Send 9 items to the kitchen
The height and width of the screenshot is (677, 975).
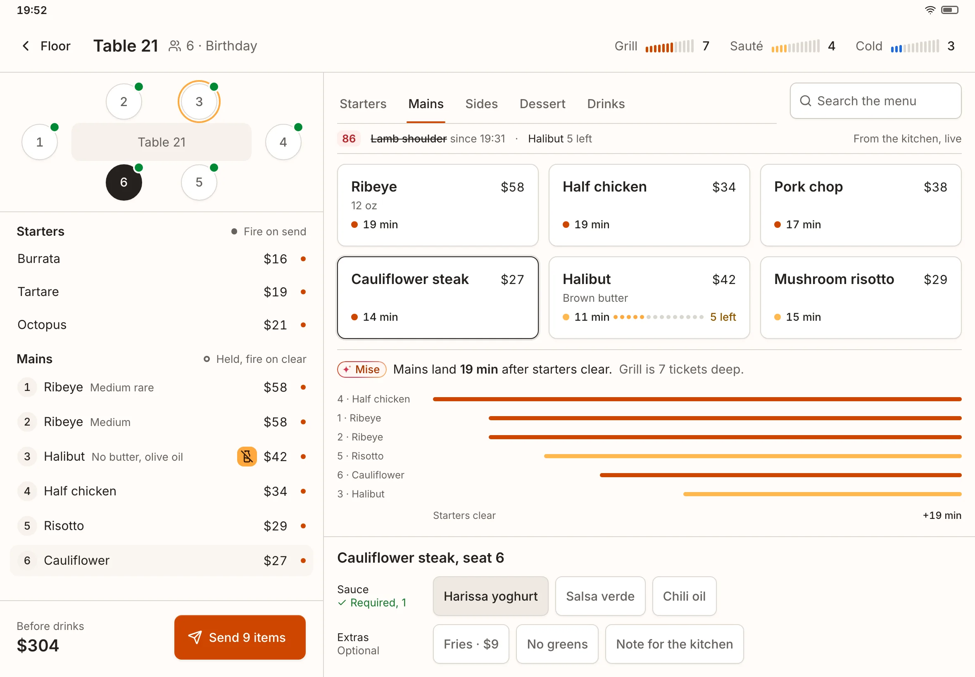[x=240, y=637]
